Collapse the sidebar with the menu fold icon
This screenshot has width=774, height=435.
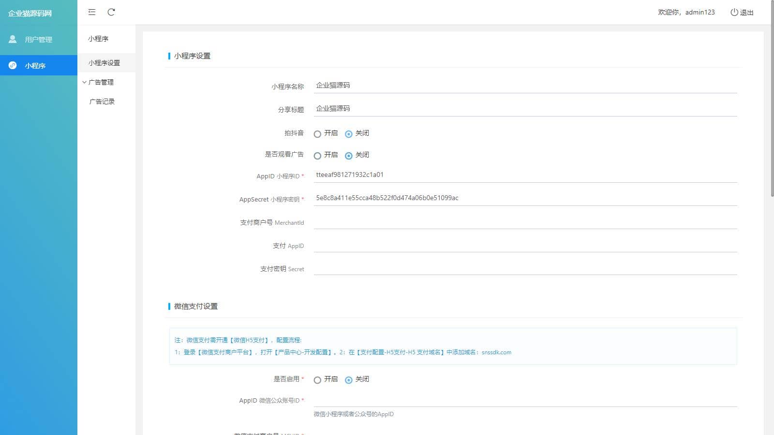point(92,12)
